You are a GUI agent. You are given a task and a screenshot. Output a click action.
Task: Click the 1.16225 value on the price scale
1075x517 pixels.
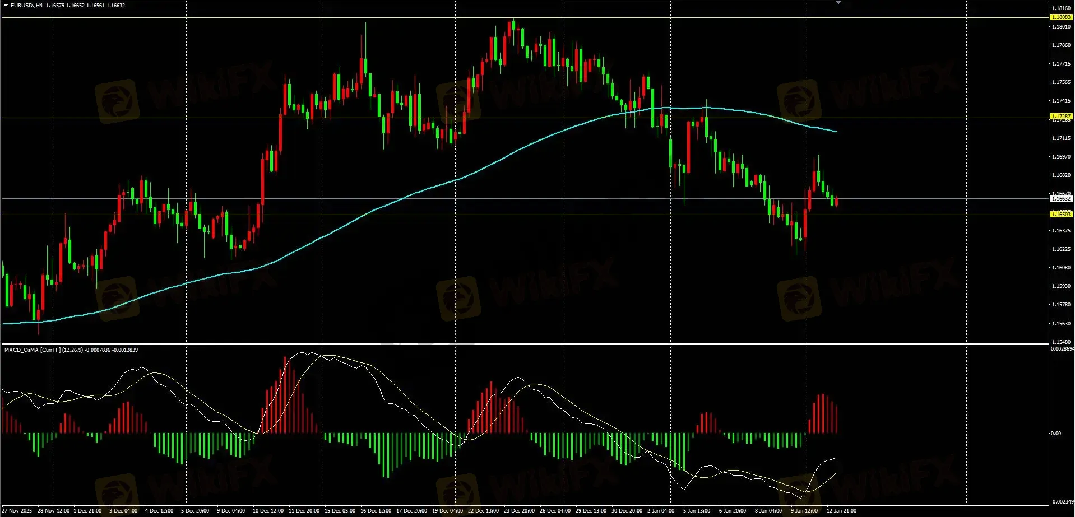click(x=1062, y=249)
